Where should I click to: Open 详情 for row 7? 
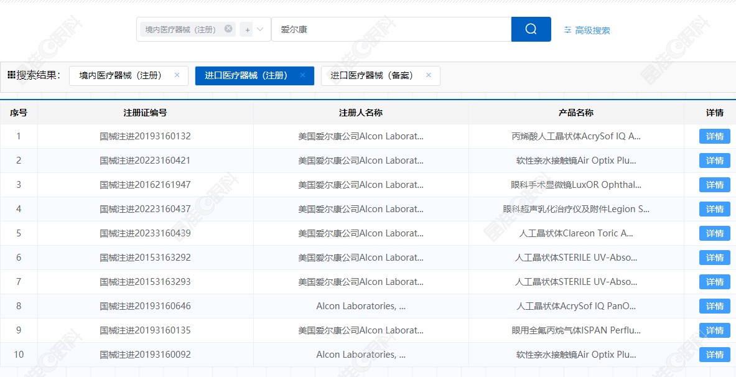[x=714, y=282]
